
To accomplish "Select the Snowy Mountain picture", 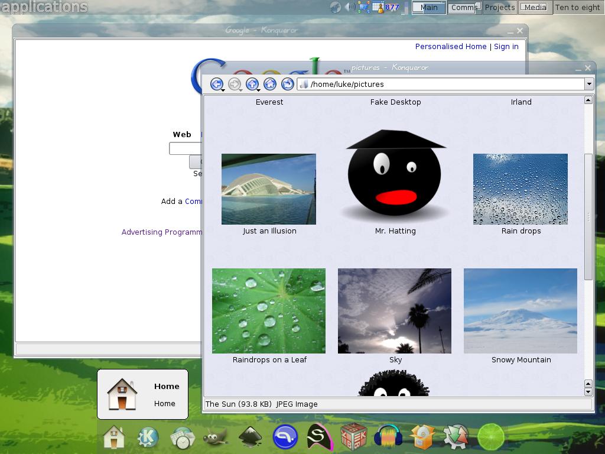I will click(520, 311).
